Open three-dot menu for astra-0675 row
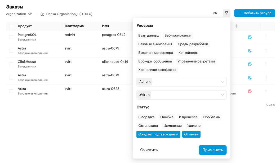This screenshot has width=280, height=163. point(266,50)
